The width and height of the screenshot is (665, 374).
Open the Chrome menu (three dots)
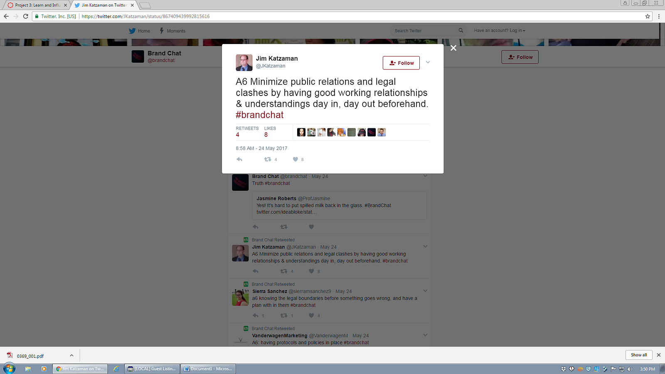tap(659, 16)
